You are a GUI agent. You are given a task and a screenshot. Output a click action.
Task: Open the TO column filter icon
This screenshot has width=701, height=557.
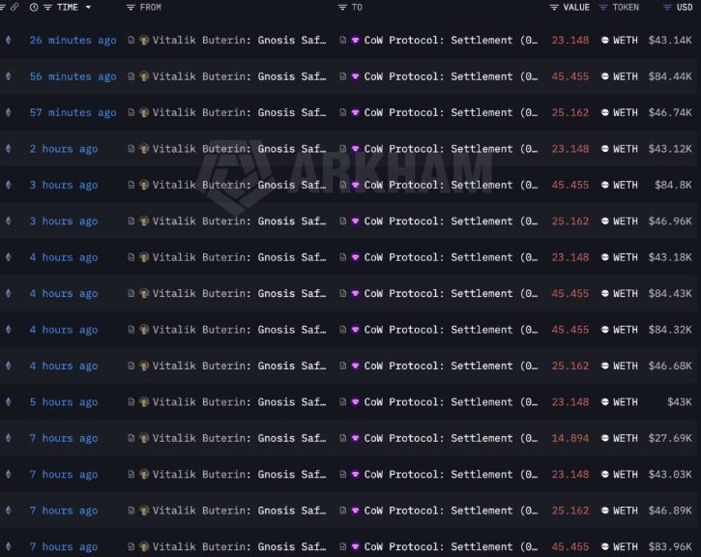pos(342,7)
